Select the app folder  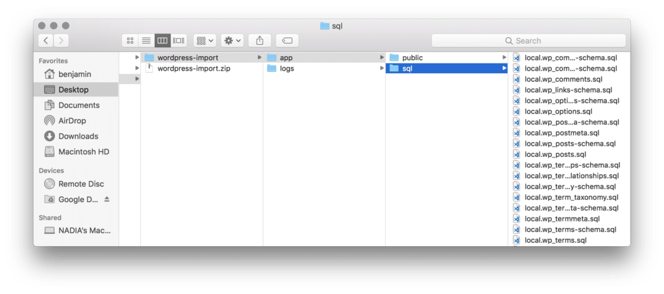click(324, 58)
